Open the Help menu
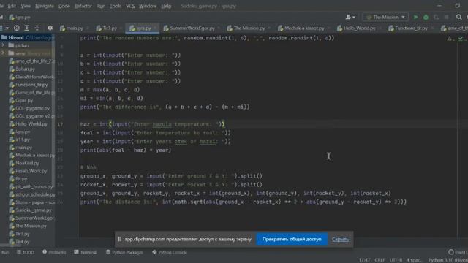Screen dimensions: 468x263 pos(166,6)
